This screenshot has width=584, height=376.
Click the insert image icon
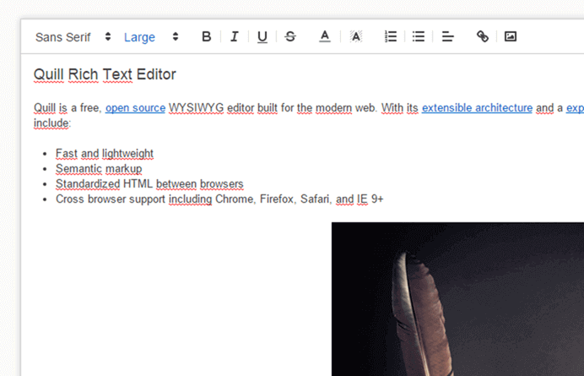point(511,36)
